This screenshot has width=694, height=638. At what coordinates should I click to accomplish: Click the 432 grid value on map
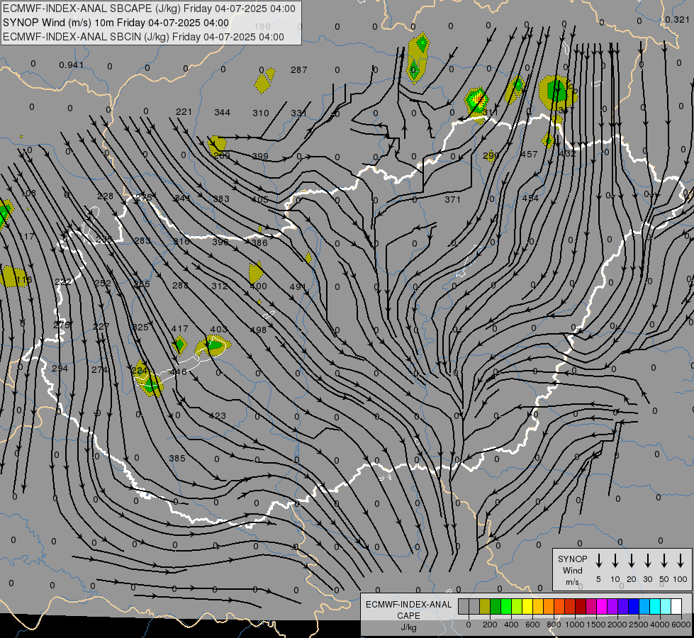tap(567, 154)
